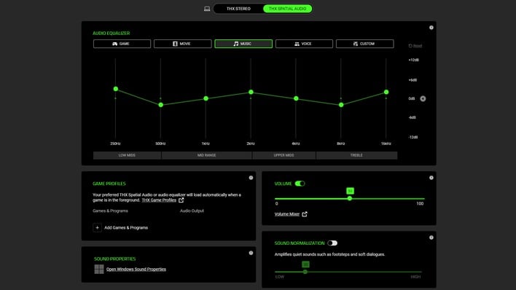Viewport: 516px width, 290px height.
Task: Click the Mid Range label bar
Action: [x=207, y=155]
